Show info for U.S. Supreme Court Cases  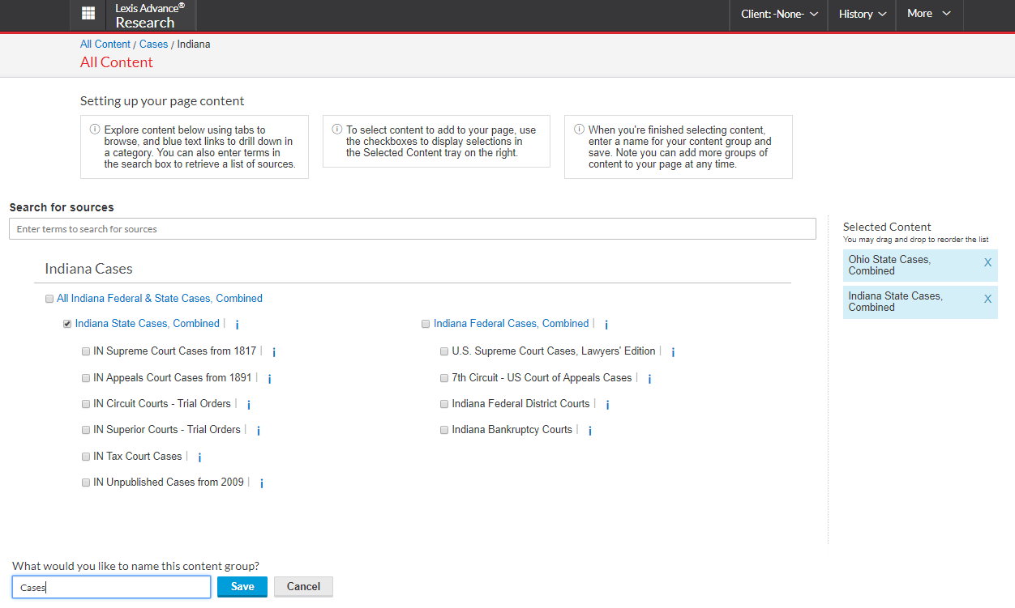click(x=673, y=352)
